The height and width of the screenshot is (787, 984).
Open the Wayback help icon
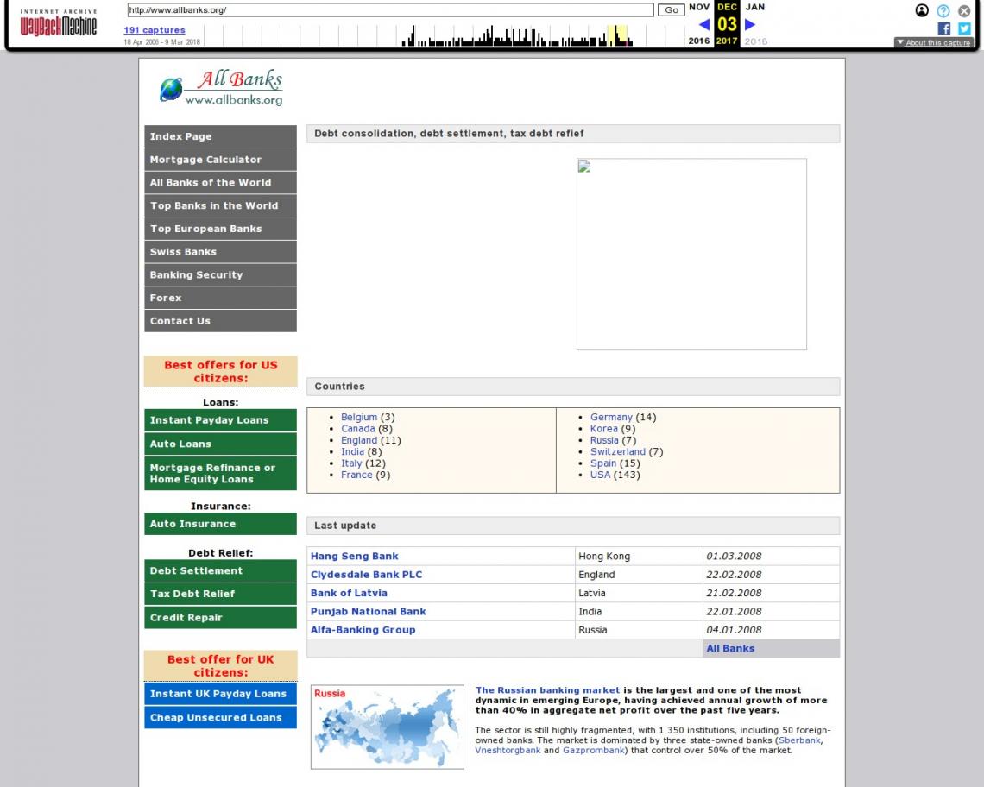point(943,10)
